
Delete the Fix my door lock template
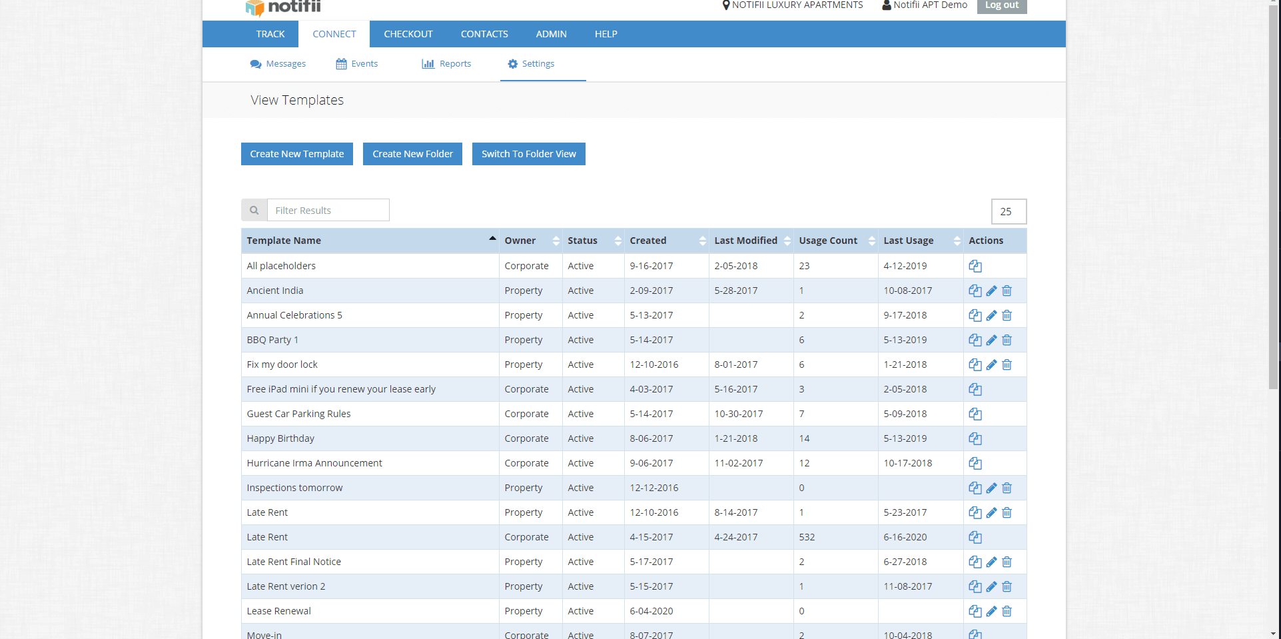[1007, 364]
